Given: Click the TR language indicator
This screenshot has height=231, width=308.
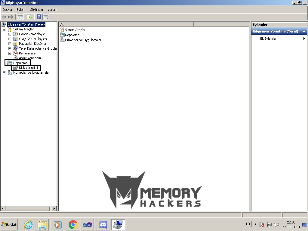Looking at the screenshot, I should [248, 224].
